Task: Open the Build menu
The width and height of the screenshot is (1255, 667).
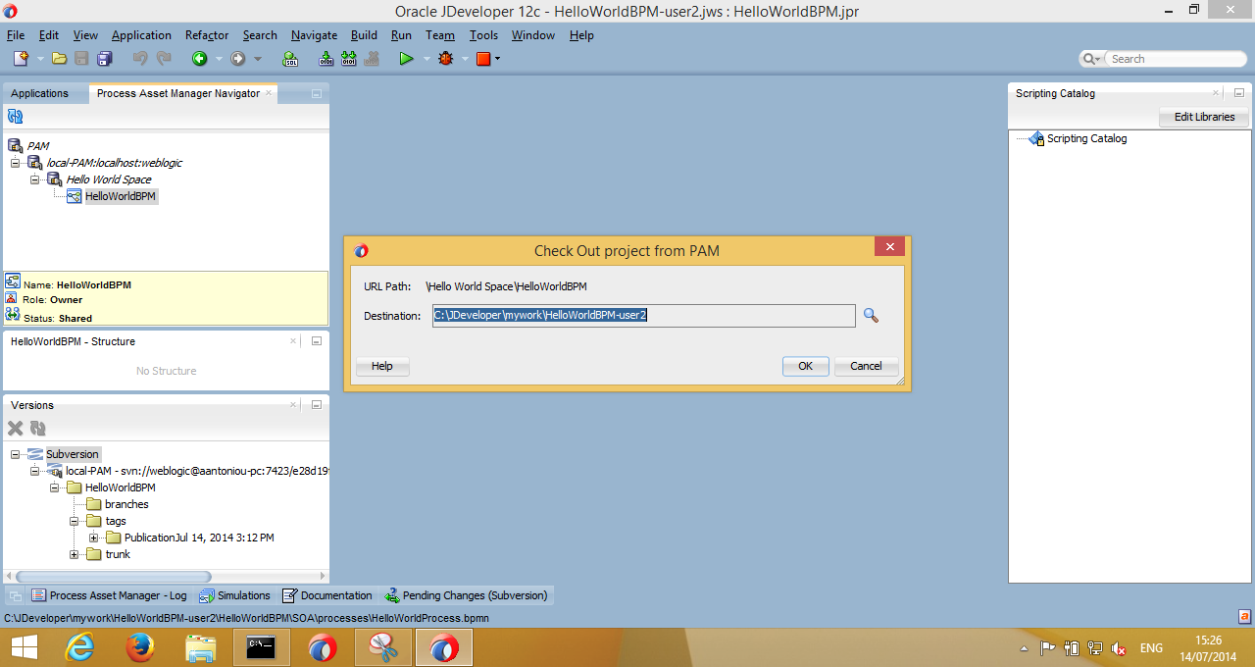Action: click(364, 34)
